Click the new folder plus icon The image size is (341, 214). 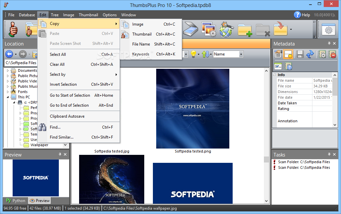(245, 30)
